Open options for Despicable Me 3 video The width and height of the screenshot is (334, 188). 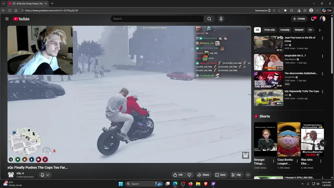coord(323,56)
